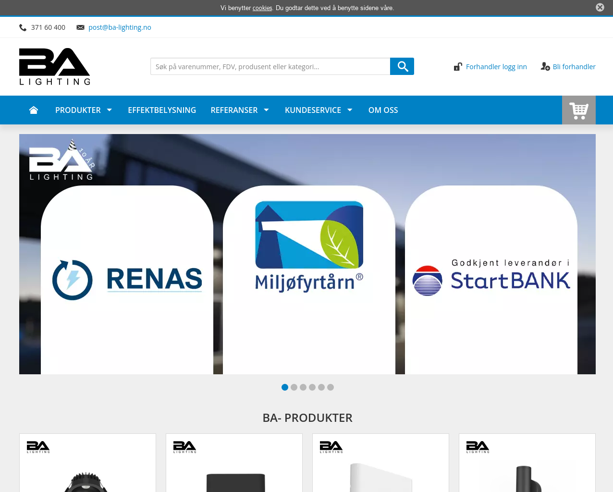
Task: Close the cookie notice banner
Action: click(600, 7)
